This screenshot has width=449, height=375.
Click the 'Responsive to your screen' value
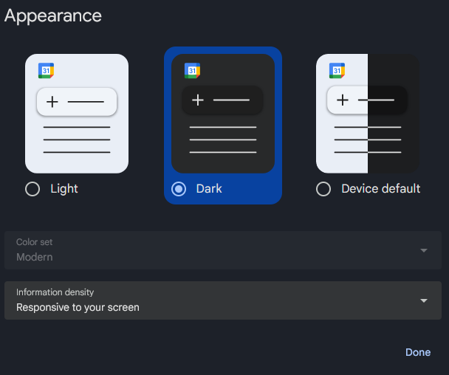[x=78, y=307]
